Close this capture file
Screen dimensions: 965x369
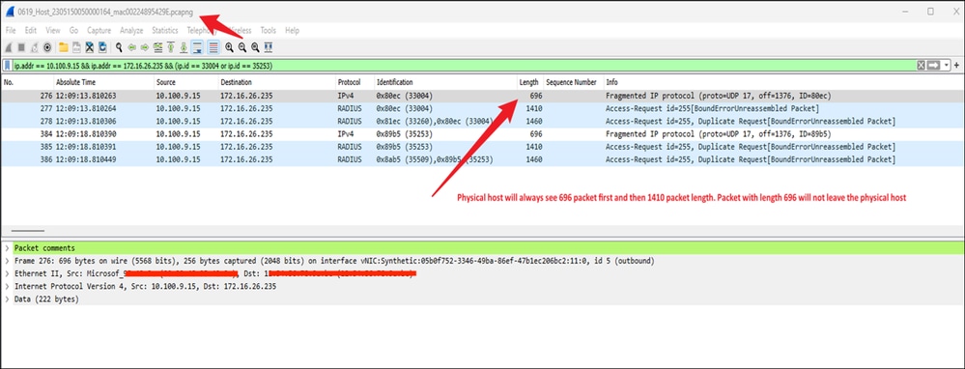[x=89, y=47]
